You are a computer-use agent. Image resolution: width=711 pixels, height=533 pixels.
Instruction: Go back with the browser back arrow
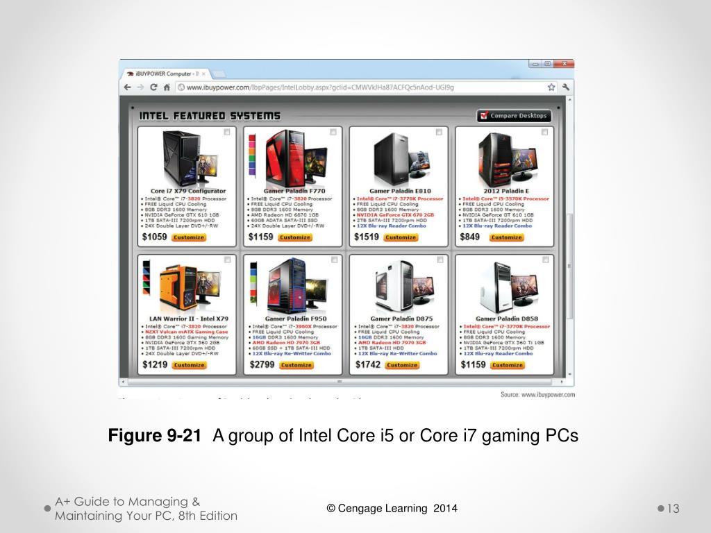(128, 87)
